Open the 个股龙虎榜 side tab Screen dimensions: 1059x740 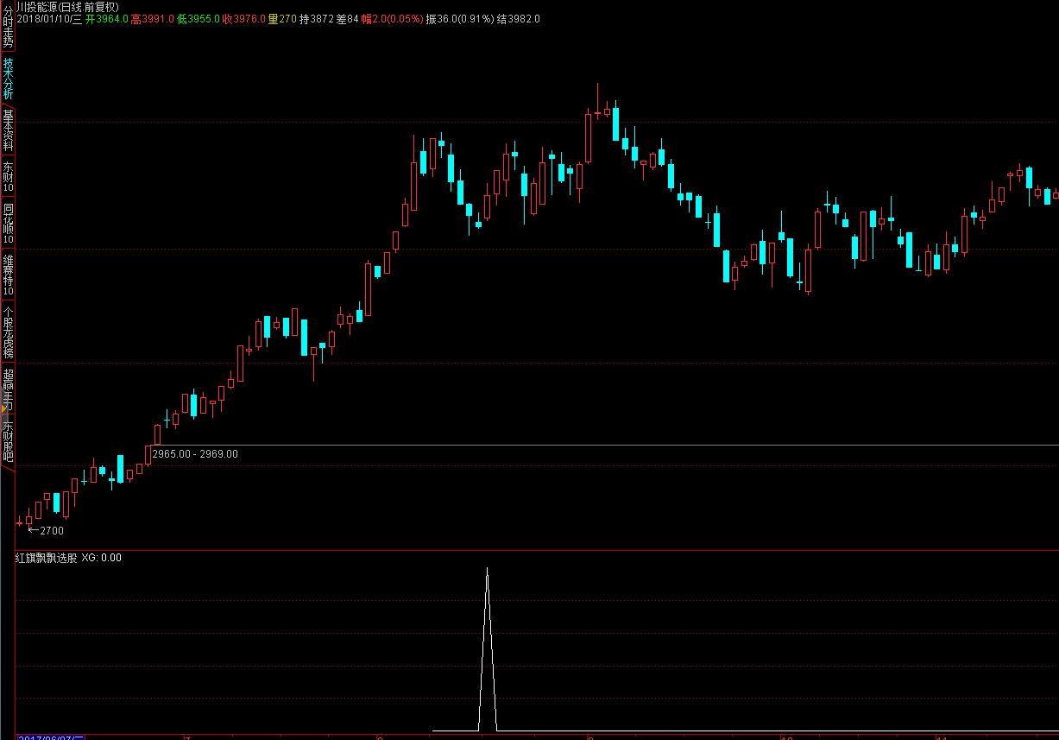click(8, 332)
